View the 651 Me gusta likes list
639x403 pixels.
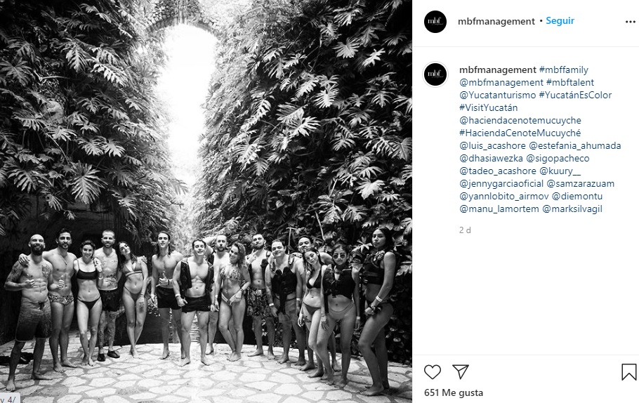[453, 392]
